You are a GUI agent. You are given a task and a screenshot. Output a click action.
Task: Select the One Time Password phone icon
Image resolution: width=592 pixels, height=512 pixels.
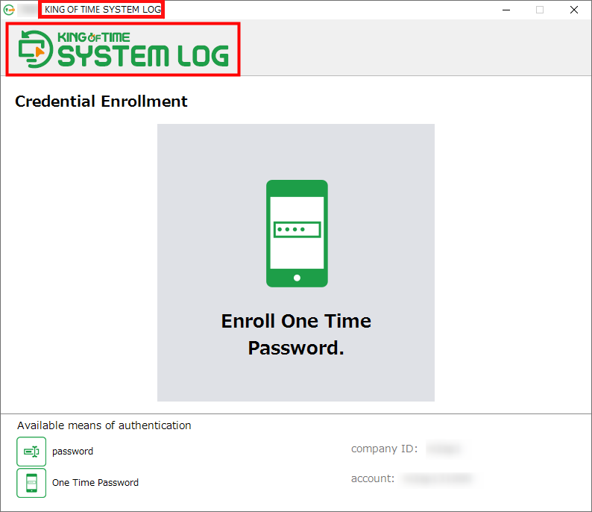pyautogui.click(x=31, y=483)
